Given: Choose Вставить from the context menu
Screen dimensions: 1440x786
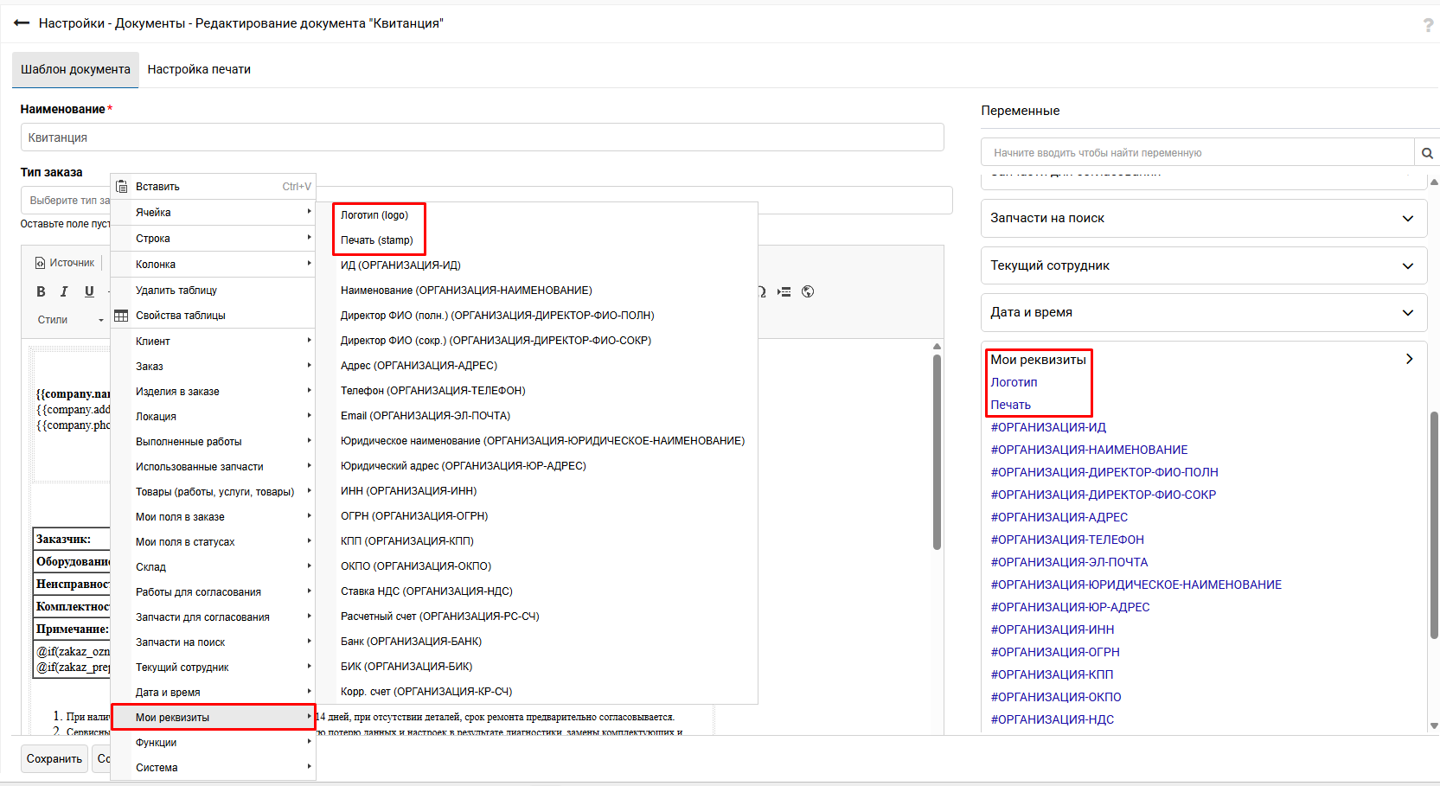Looking at the screenshot, I should point(213,187).
